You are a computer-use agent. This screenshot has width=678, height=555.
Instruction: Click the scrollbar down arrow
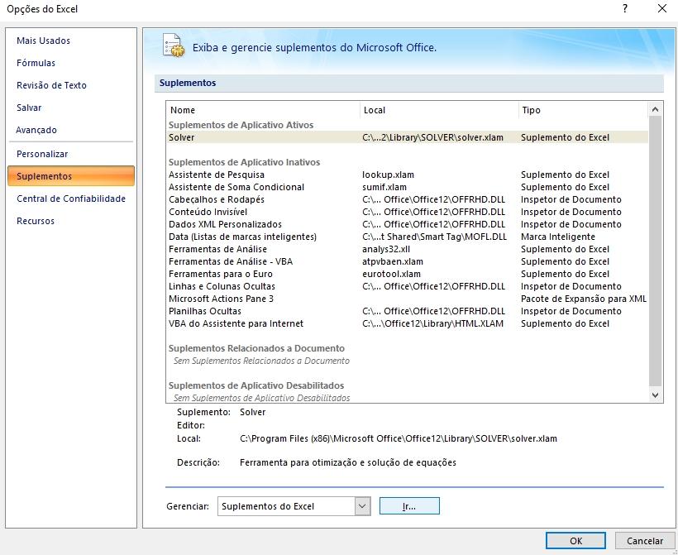(657, 395)
